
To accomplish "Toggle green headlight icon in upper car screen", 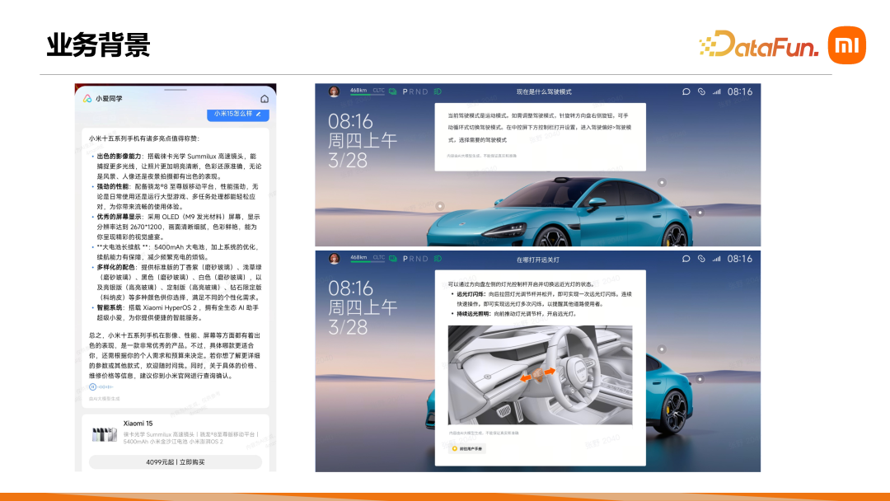I will coord(438,91).
